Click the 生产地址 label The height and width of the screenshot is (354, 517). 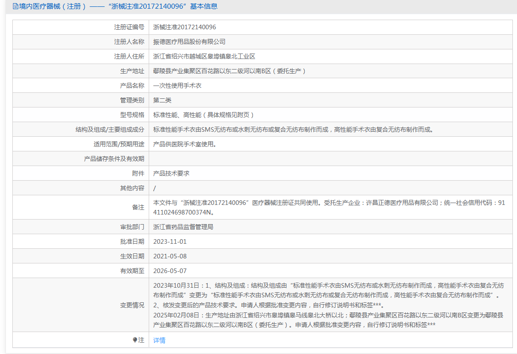tap(132, 71)
